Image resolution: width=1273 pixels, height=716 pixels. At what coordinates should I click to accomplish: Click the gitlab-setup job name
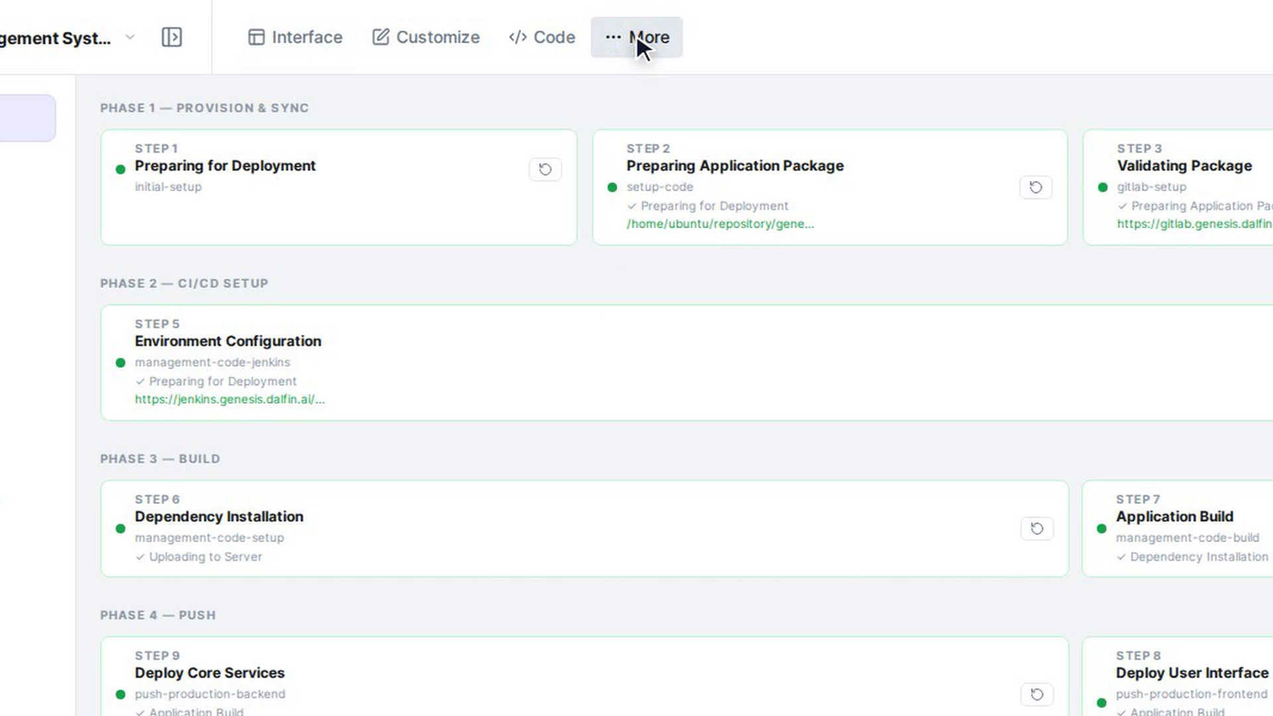tap(1151, 187)
